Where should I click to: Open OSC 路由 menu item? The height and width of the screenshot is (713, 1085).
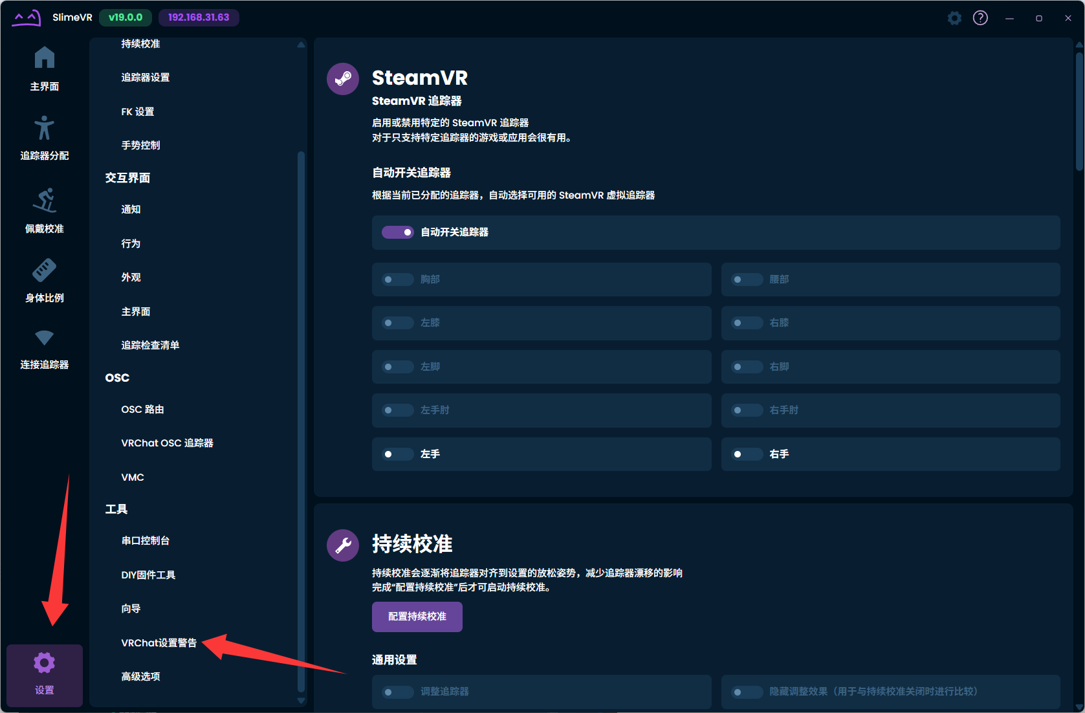pos(142,410)
